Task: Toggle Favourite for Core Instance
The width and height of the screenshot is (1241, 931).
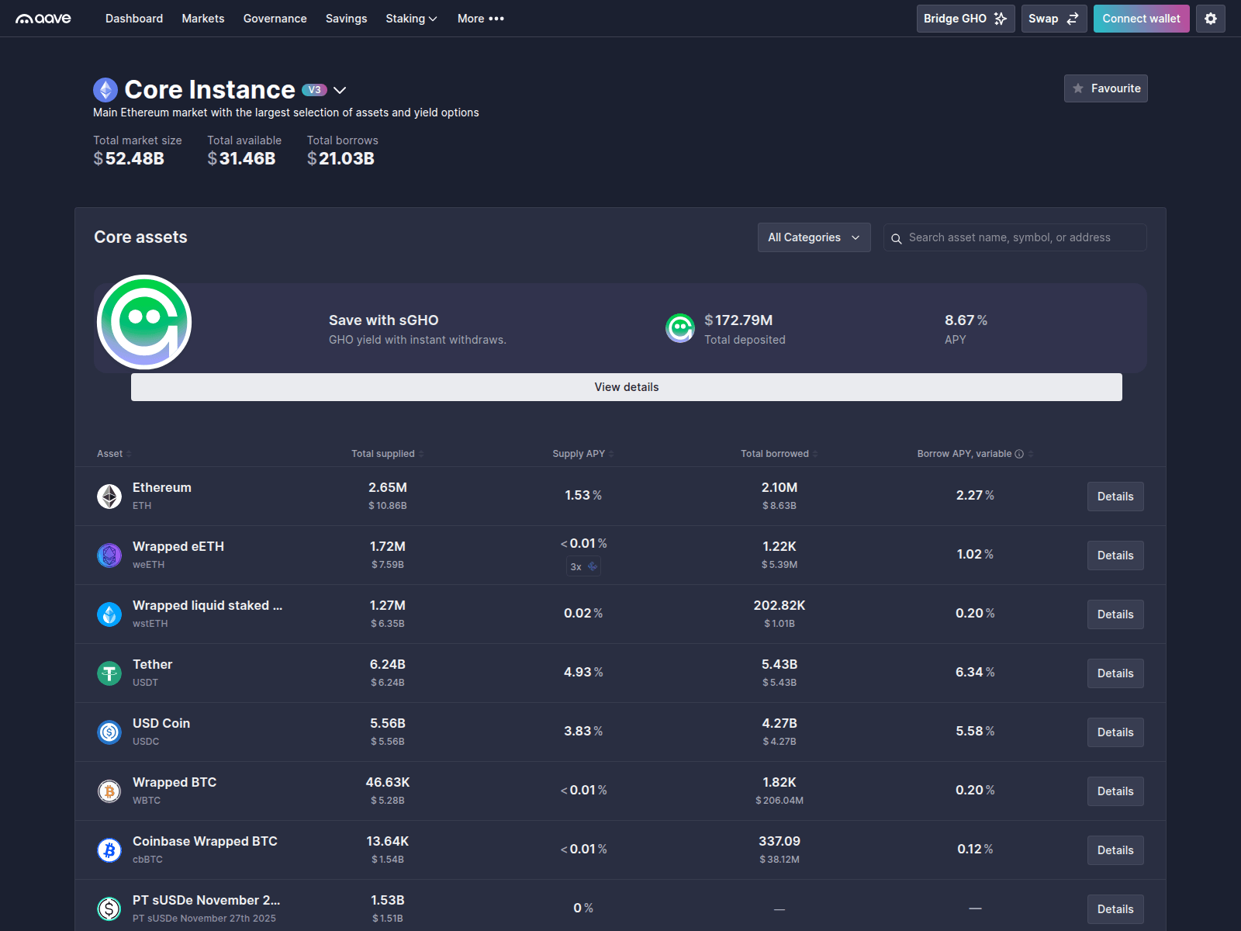Action: (1105, 88)
